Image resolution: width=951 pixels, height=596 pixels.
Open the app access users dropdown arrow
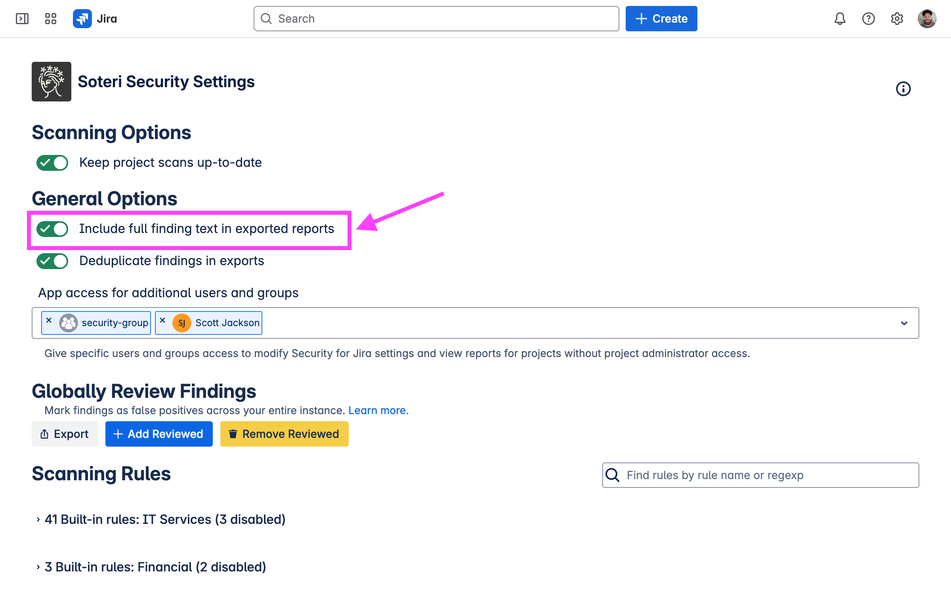coord(904,323)
